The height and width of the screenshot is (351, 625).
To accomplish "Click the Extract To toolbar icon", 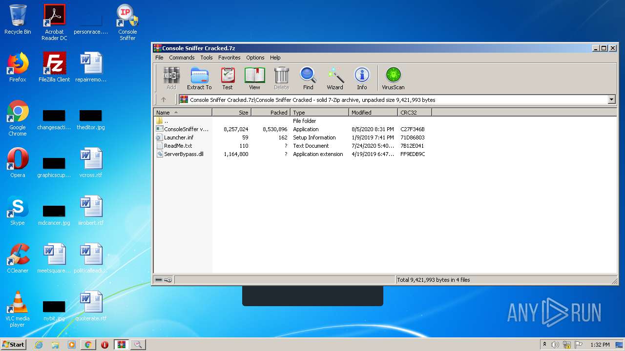I will click(199, 78).
